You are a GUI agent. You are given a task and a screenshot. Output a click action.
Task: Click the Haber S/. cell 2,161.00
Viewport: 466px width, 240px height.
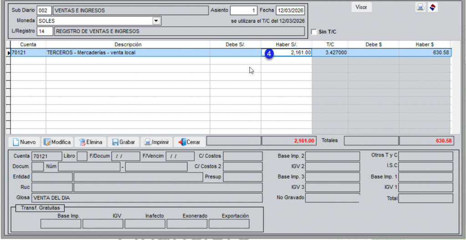tap(287, 53)
